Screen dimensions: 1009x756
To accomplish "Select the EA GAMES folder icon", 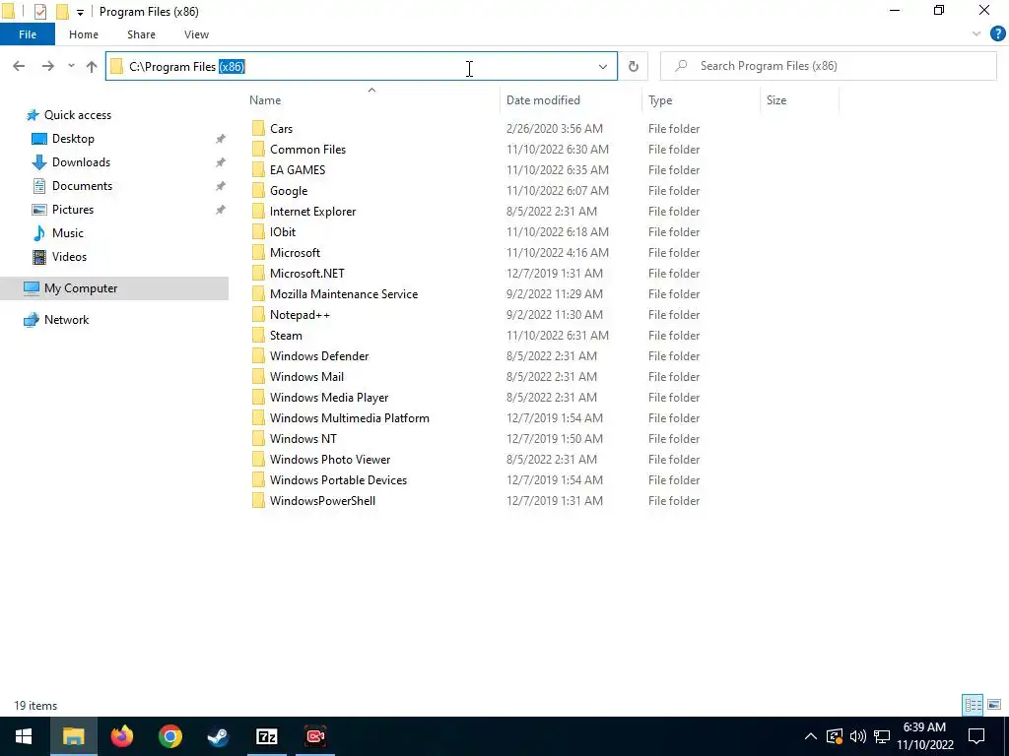I will coord(258,169).
